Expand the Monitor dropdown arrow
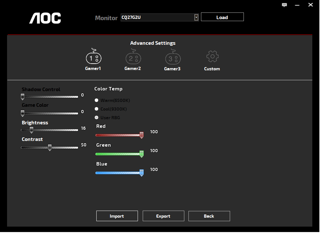This screenshot has height=233, width=320. point(196,18)
